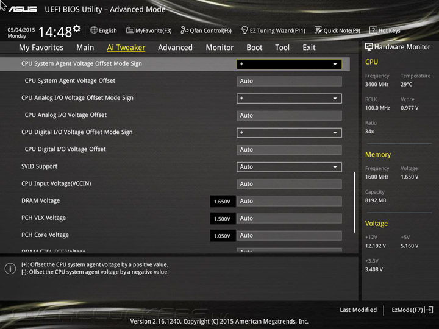The width and height of the screenshot is (439, 329).
Task: Click the 14:48 clock display
Action: pyautogui.click(x=55, y=32)
